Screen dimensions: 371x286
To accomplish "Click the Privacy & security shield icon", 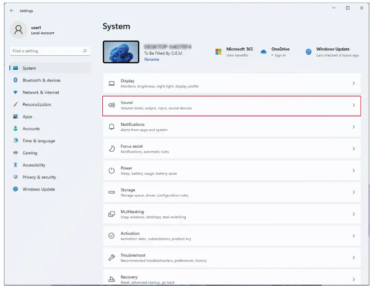I will pos(15,177).
